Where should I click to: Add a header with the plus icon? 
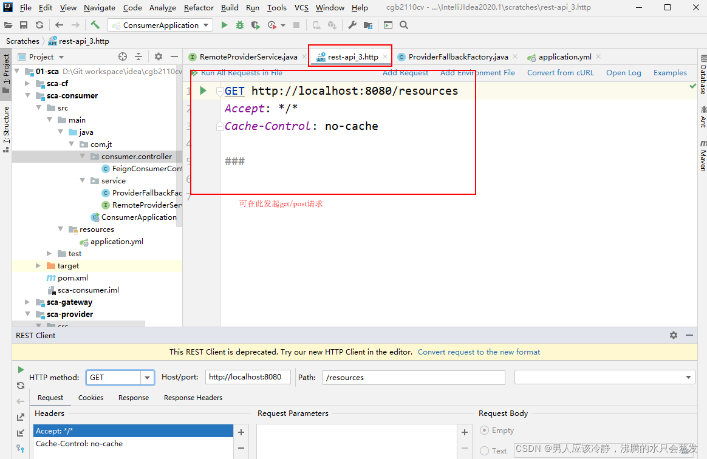[x=241, y=432]
